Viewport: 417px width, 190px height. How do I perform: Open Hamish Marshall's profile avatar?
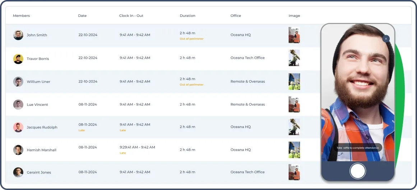coord(18,150)
